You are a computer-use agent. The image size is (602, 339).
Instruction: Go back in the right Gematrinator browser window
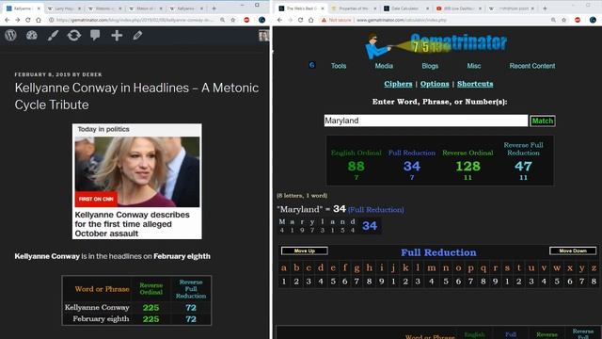click(x=280, y=20)
